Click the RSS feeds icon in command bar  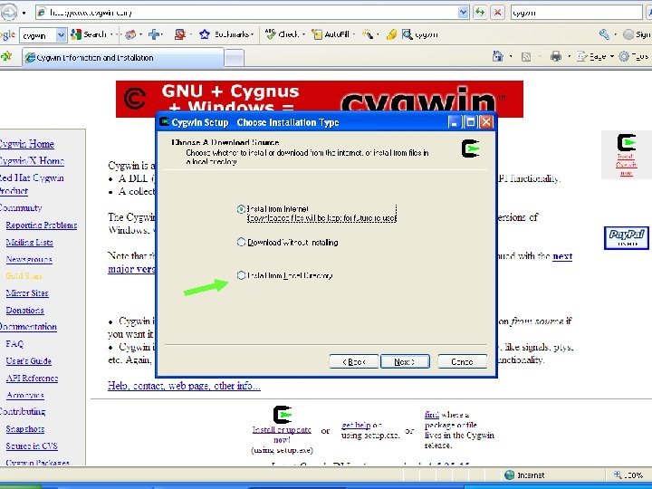pos(525,56)
